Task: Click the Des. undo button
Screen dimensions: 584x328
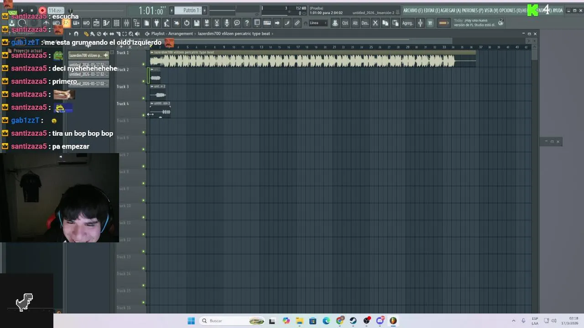Action: click(365, 23)
